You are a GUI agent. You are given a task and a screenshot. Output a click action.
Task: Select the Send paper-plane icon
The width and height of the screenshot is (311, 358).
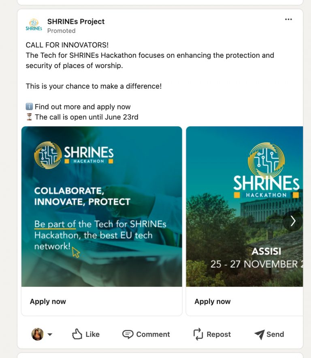(259, 334)
